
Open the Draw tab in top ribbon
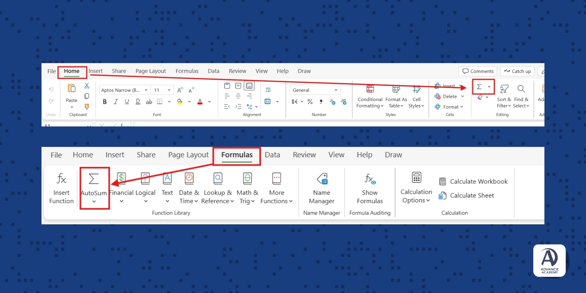304,71
